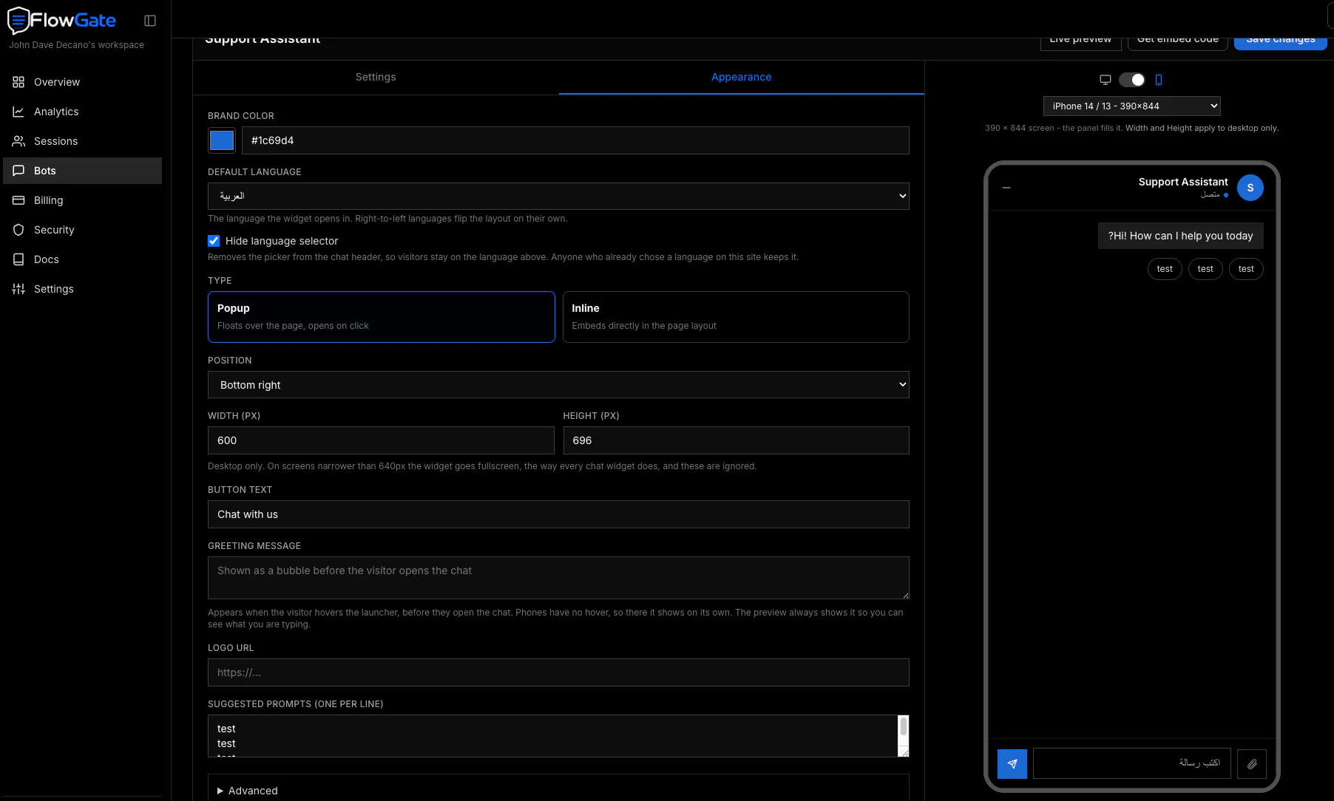Open the brand color swatch picker

pos(222,140)
